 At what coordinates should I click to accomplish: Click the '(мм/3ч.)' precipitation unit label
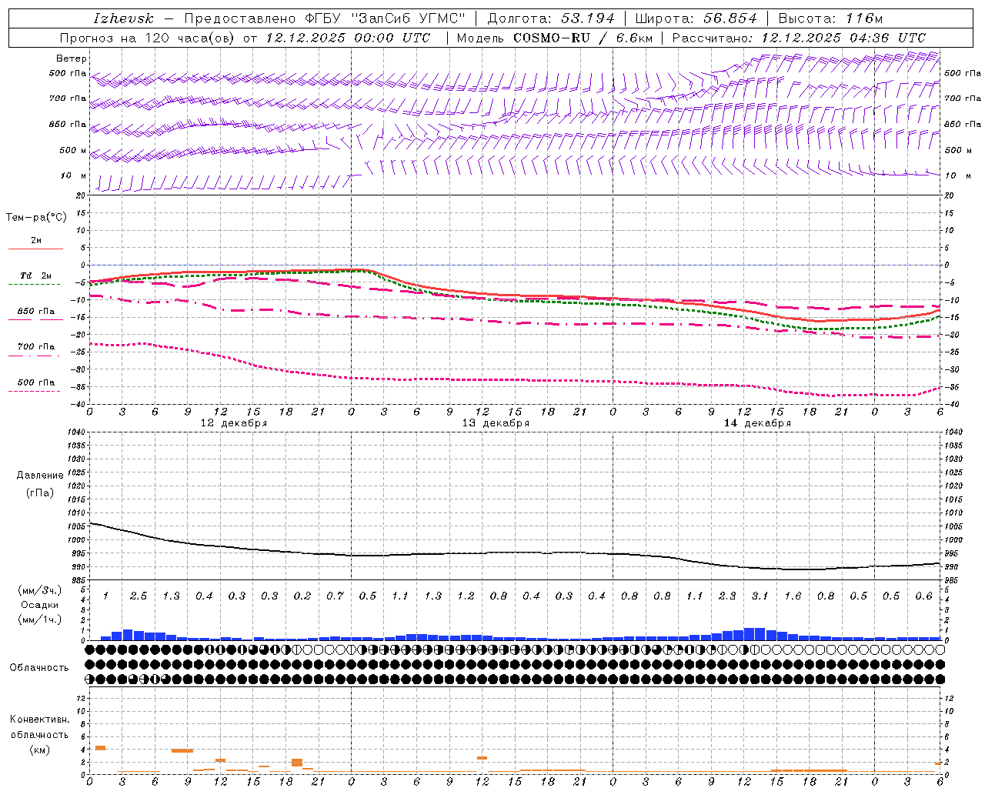coord(40,590)
